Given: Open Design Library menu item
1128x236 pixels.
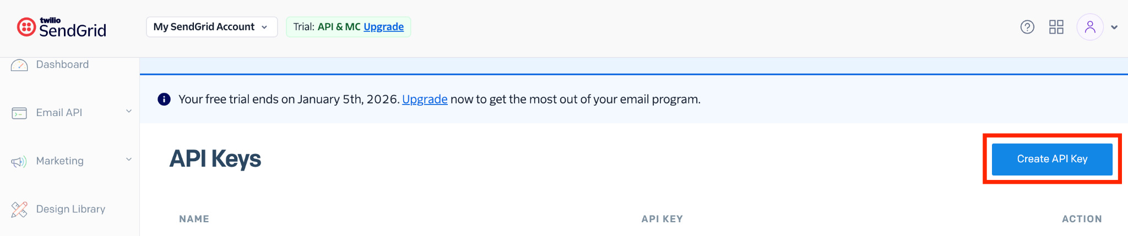Looking at the screenshot, I should [70, 209].
